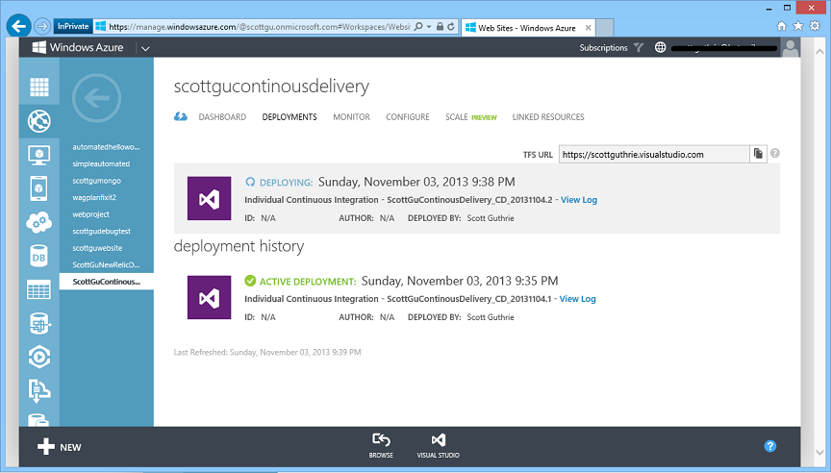Click the browser forward arrow
Image resolution: width=831 pixels, height=473 pixels.
[x=42, y=26]
